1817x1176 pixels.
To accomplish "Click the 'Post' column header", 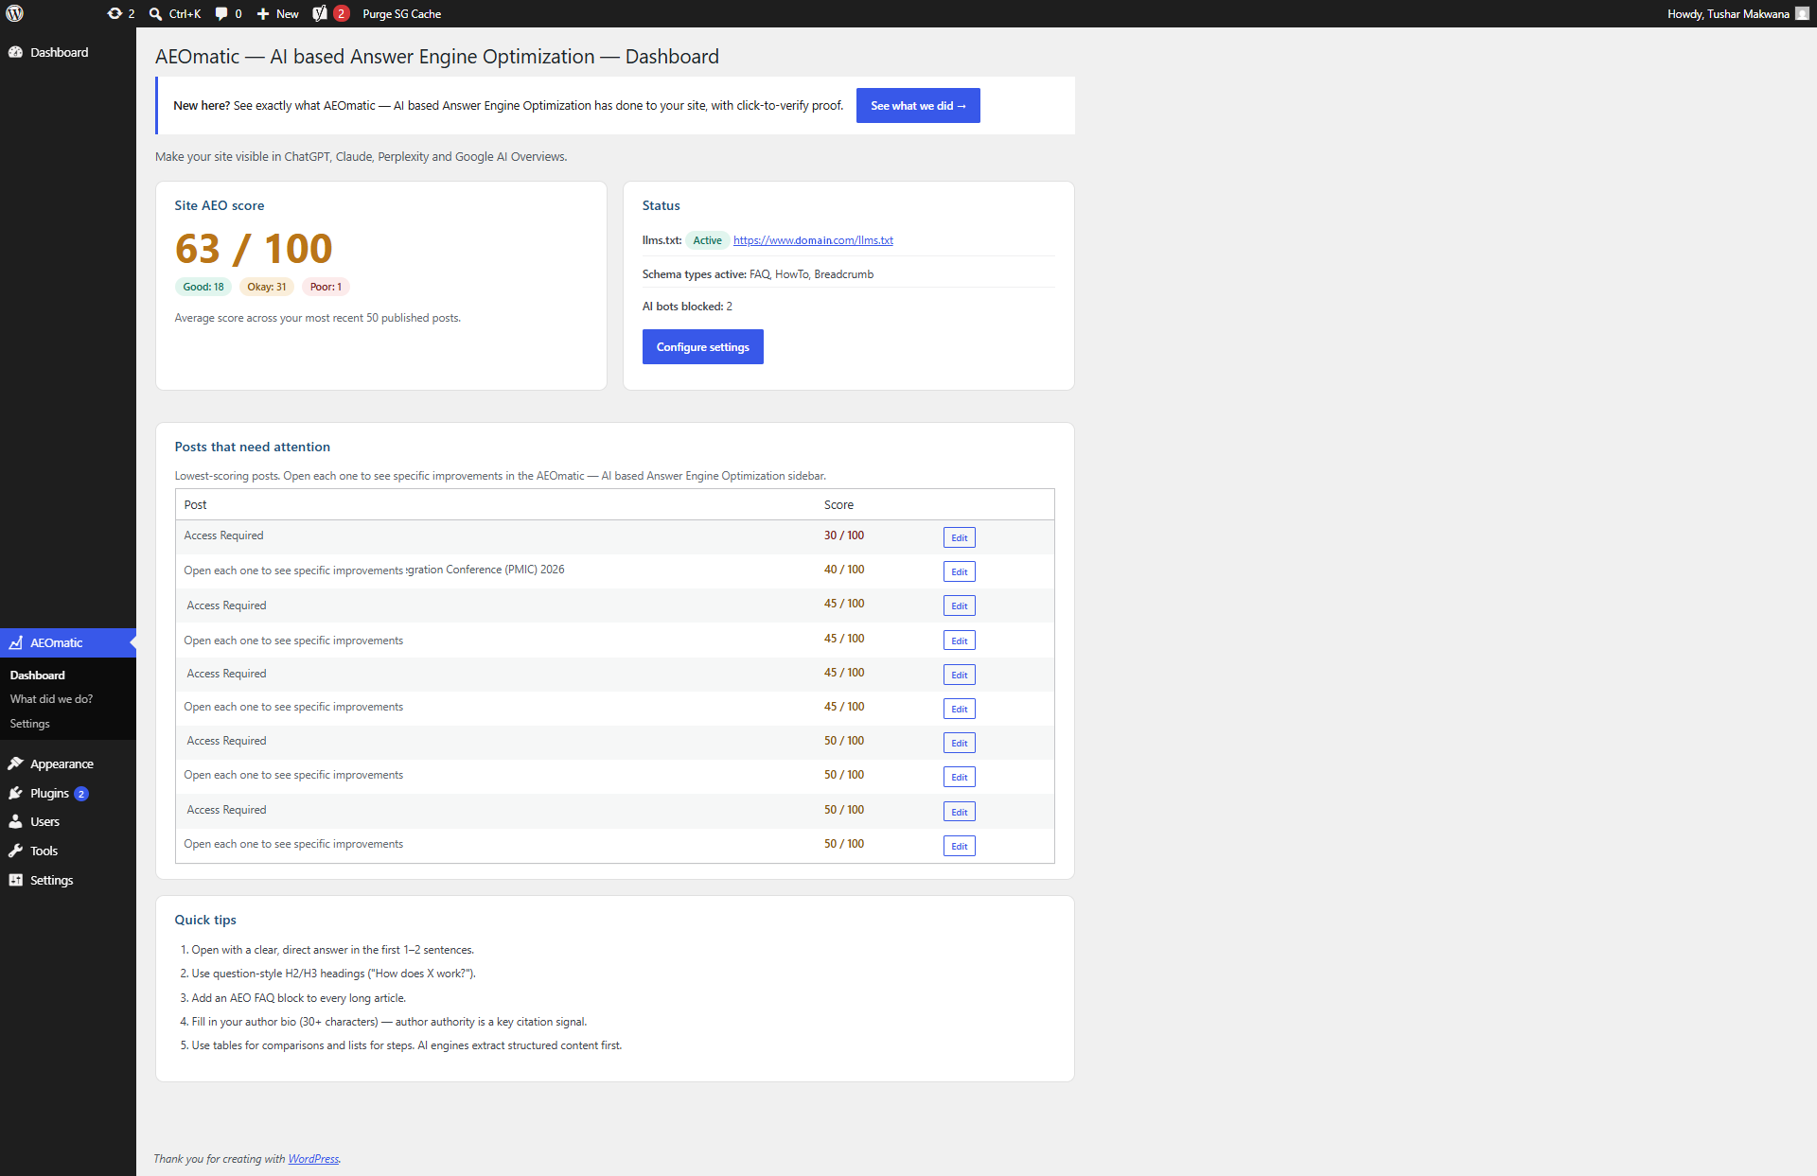I will [195, 505].
